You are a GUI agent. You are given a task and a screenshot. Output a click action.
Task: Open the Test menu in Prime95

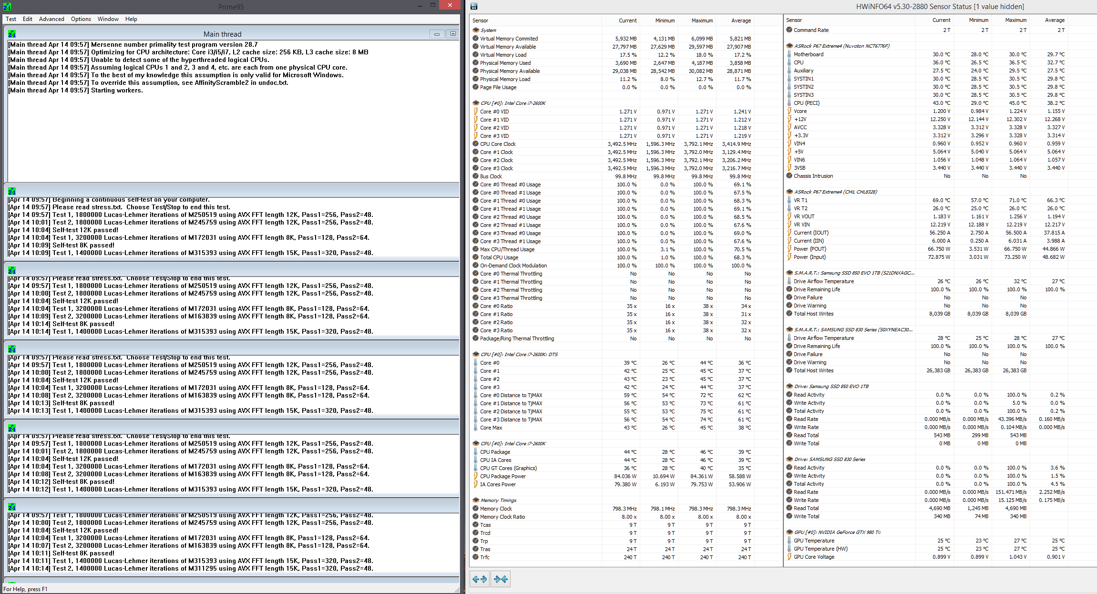pos(11,19)
